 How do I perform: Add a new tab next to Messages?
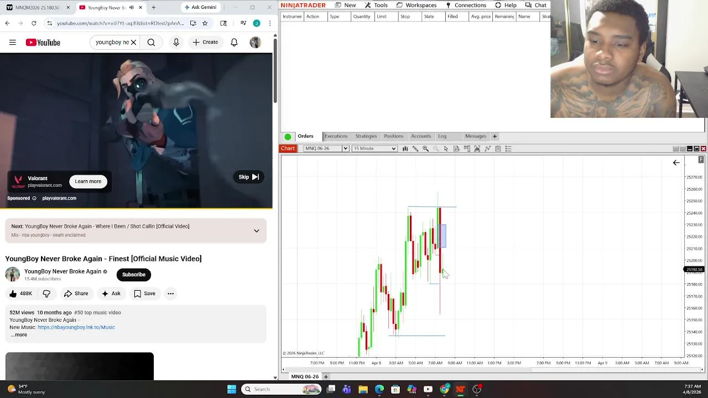(495, 136)
